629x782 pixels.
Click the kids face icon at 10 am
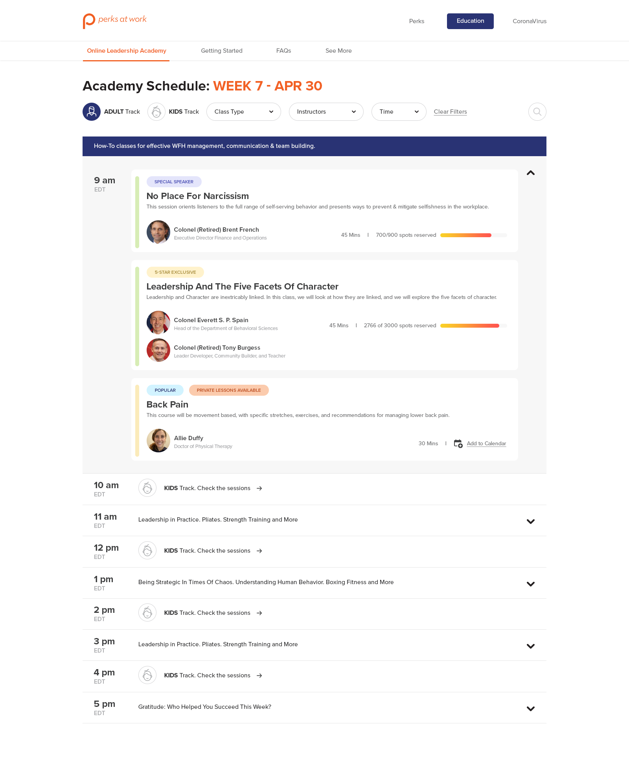(x=147, y=488)
